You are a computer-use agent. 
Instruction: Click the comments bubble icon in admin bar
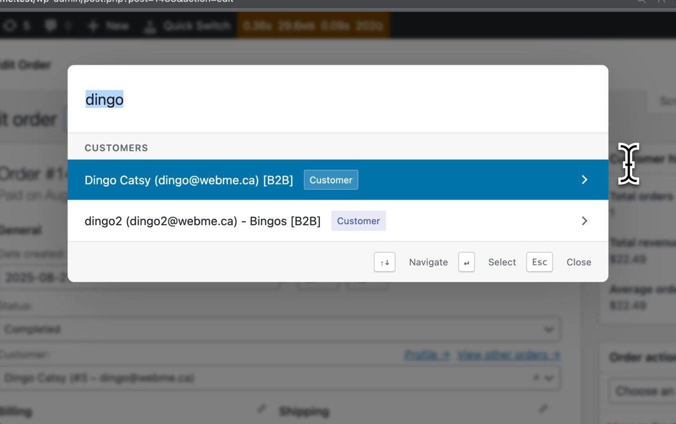(x=51, y=26)
